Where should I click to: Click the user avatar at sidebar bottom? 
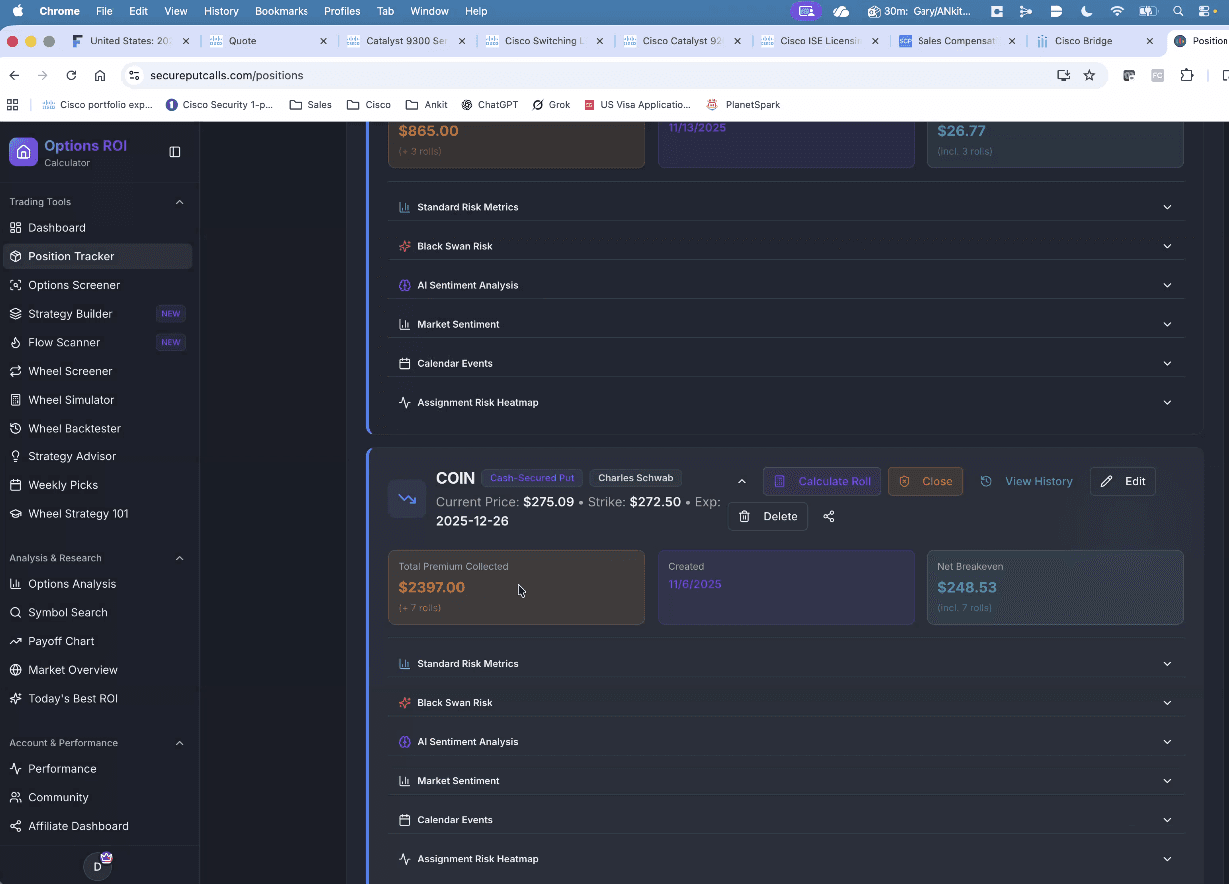point(98,865)
